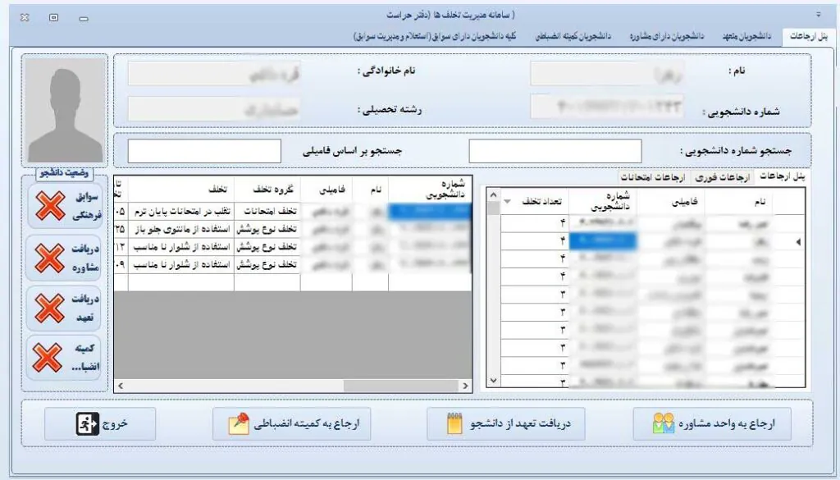Click the people icon on ارجاع به واحد مشاوره
The height and width of the screenshot is (480, 840).
[x=663, y=424]
